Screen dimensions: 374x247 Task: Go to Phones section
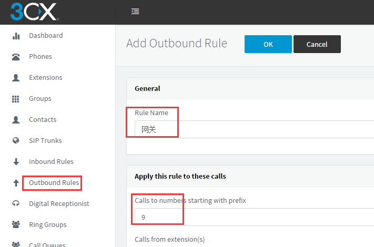pos(41,56)
